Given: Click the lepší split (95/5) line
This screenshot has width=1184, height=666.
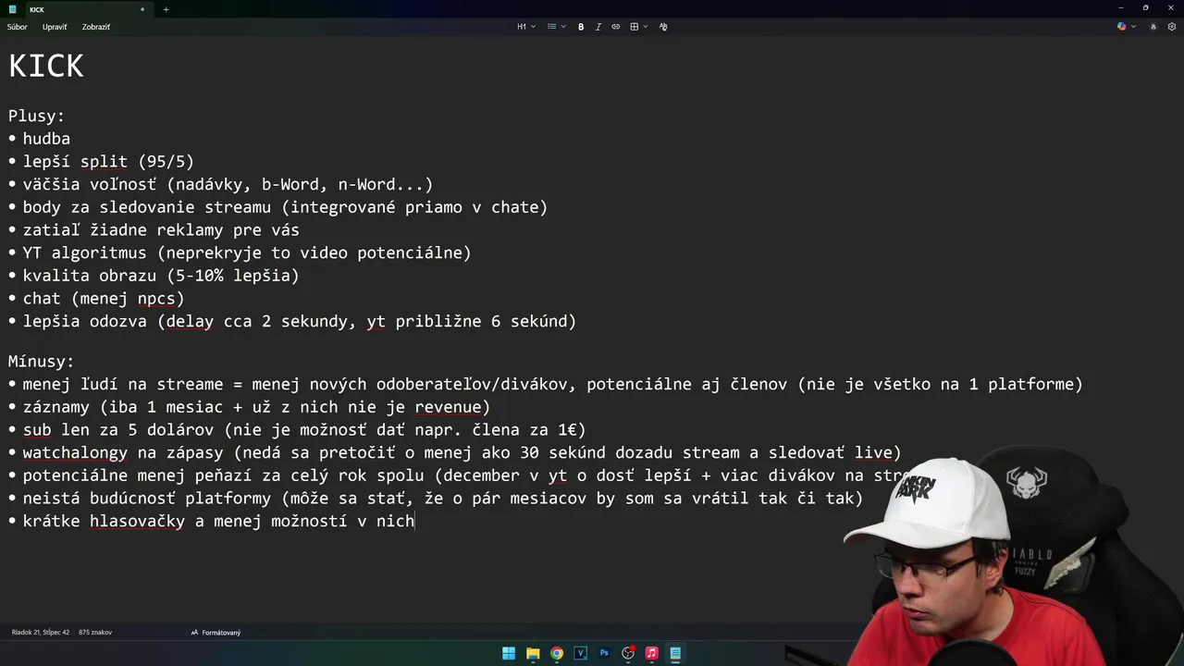Looking at the screenshot, I should [x=108, y=162].
